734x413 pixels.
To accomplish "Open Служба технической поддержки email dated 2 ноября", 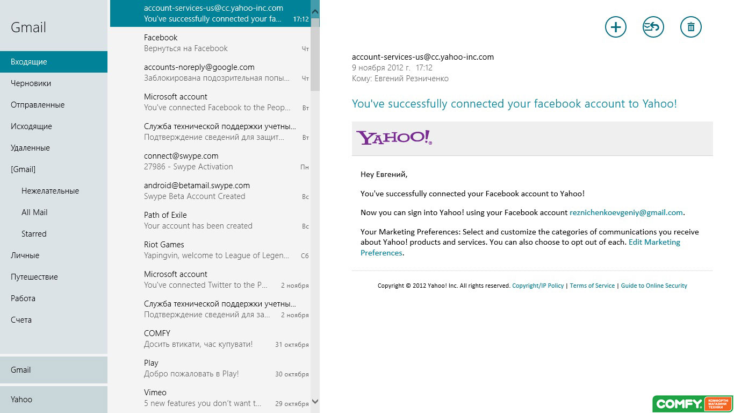I will coord(211,309).
